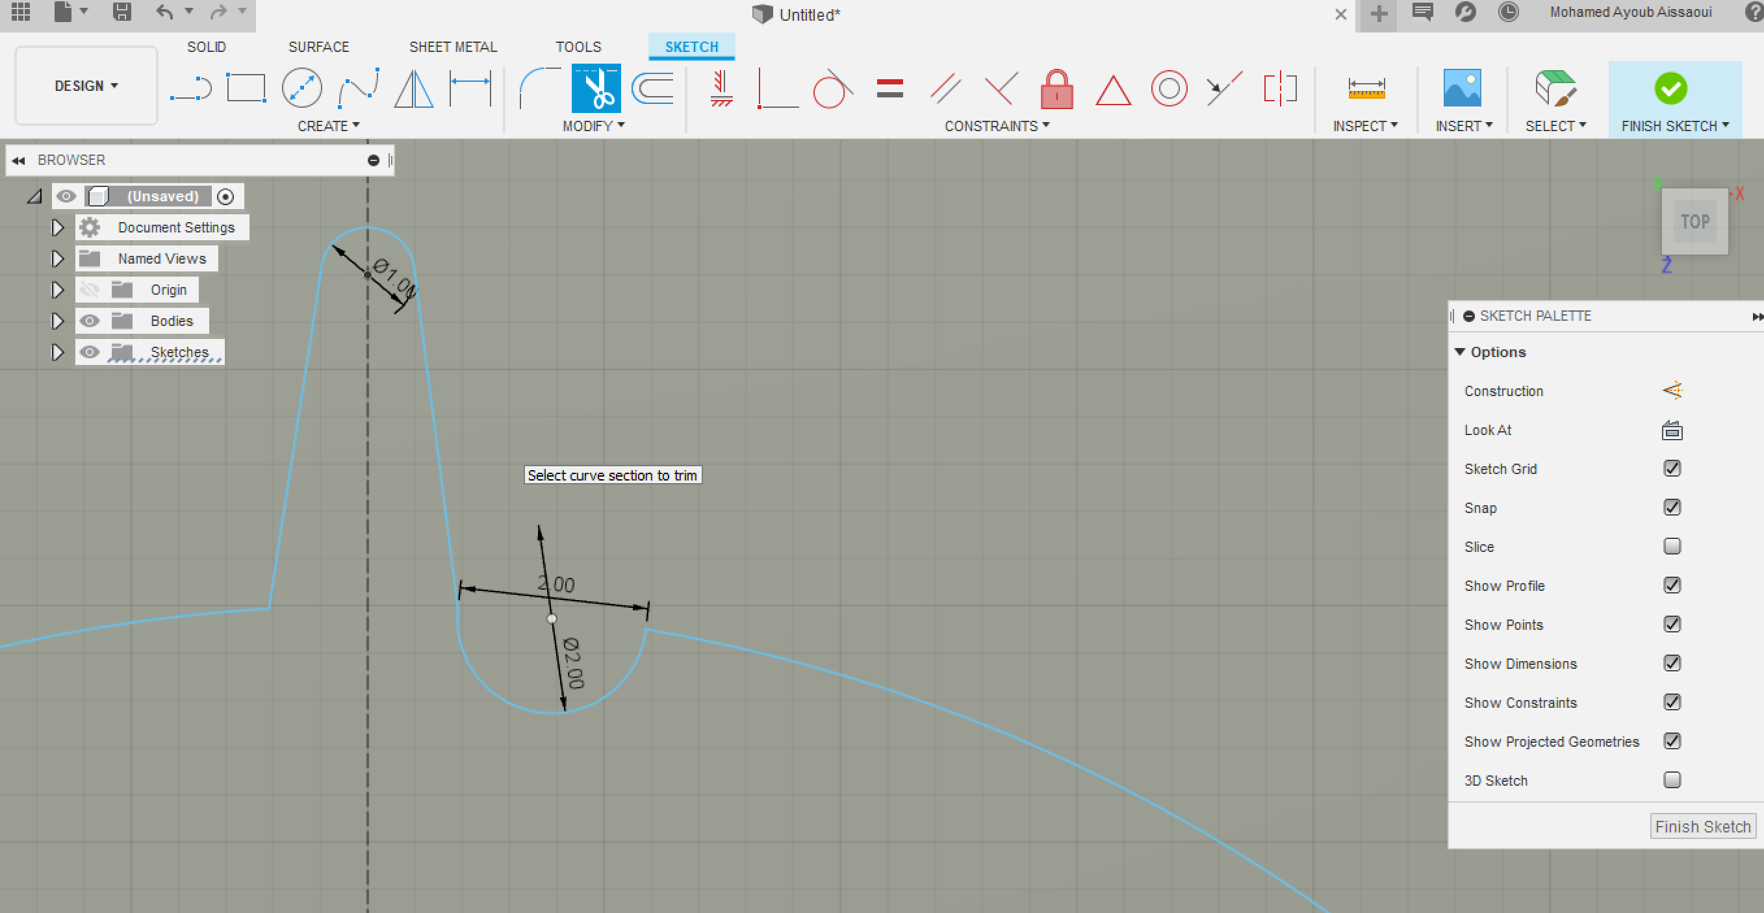The image size is (1764, 913).
Task: Click the TOP face of view cube
Action: click(1694, 221)
